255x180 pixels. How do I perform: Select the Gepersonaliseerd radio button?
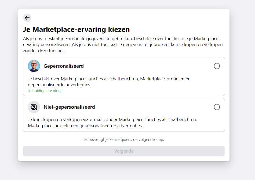click(x=217, y=66)
